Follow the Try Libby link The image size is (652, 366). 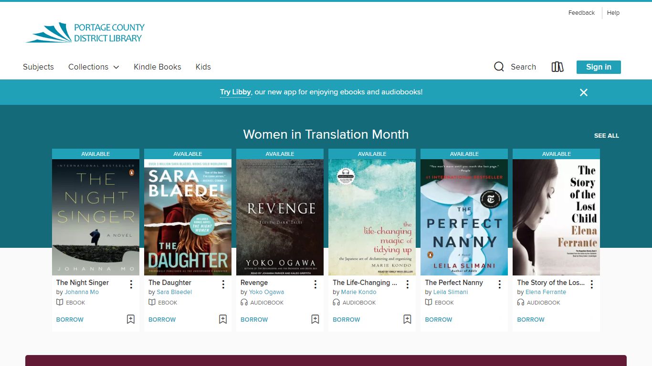[235, 92]
